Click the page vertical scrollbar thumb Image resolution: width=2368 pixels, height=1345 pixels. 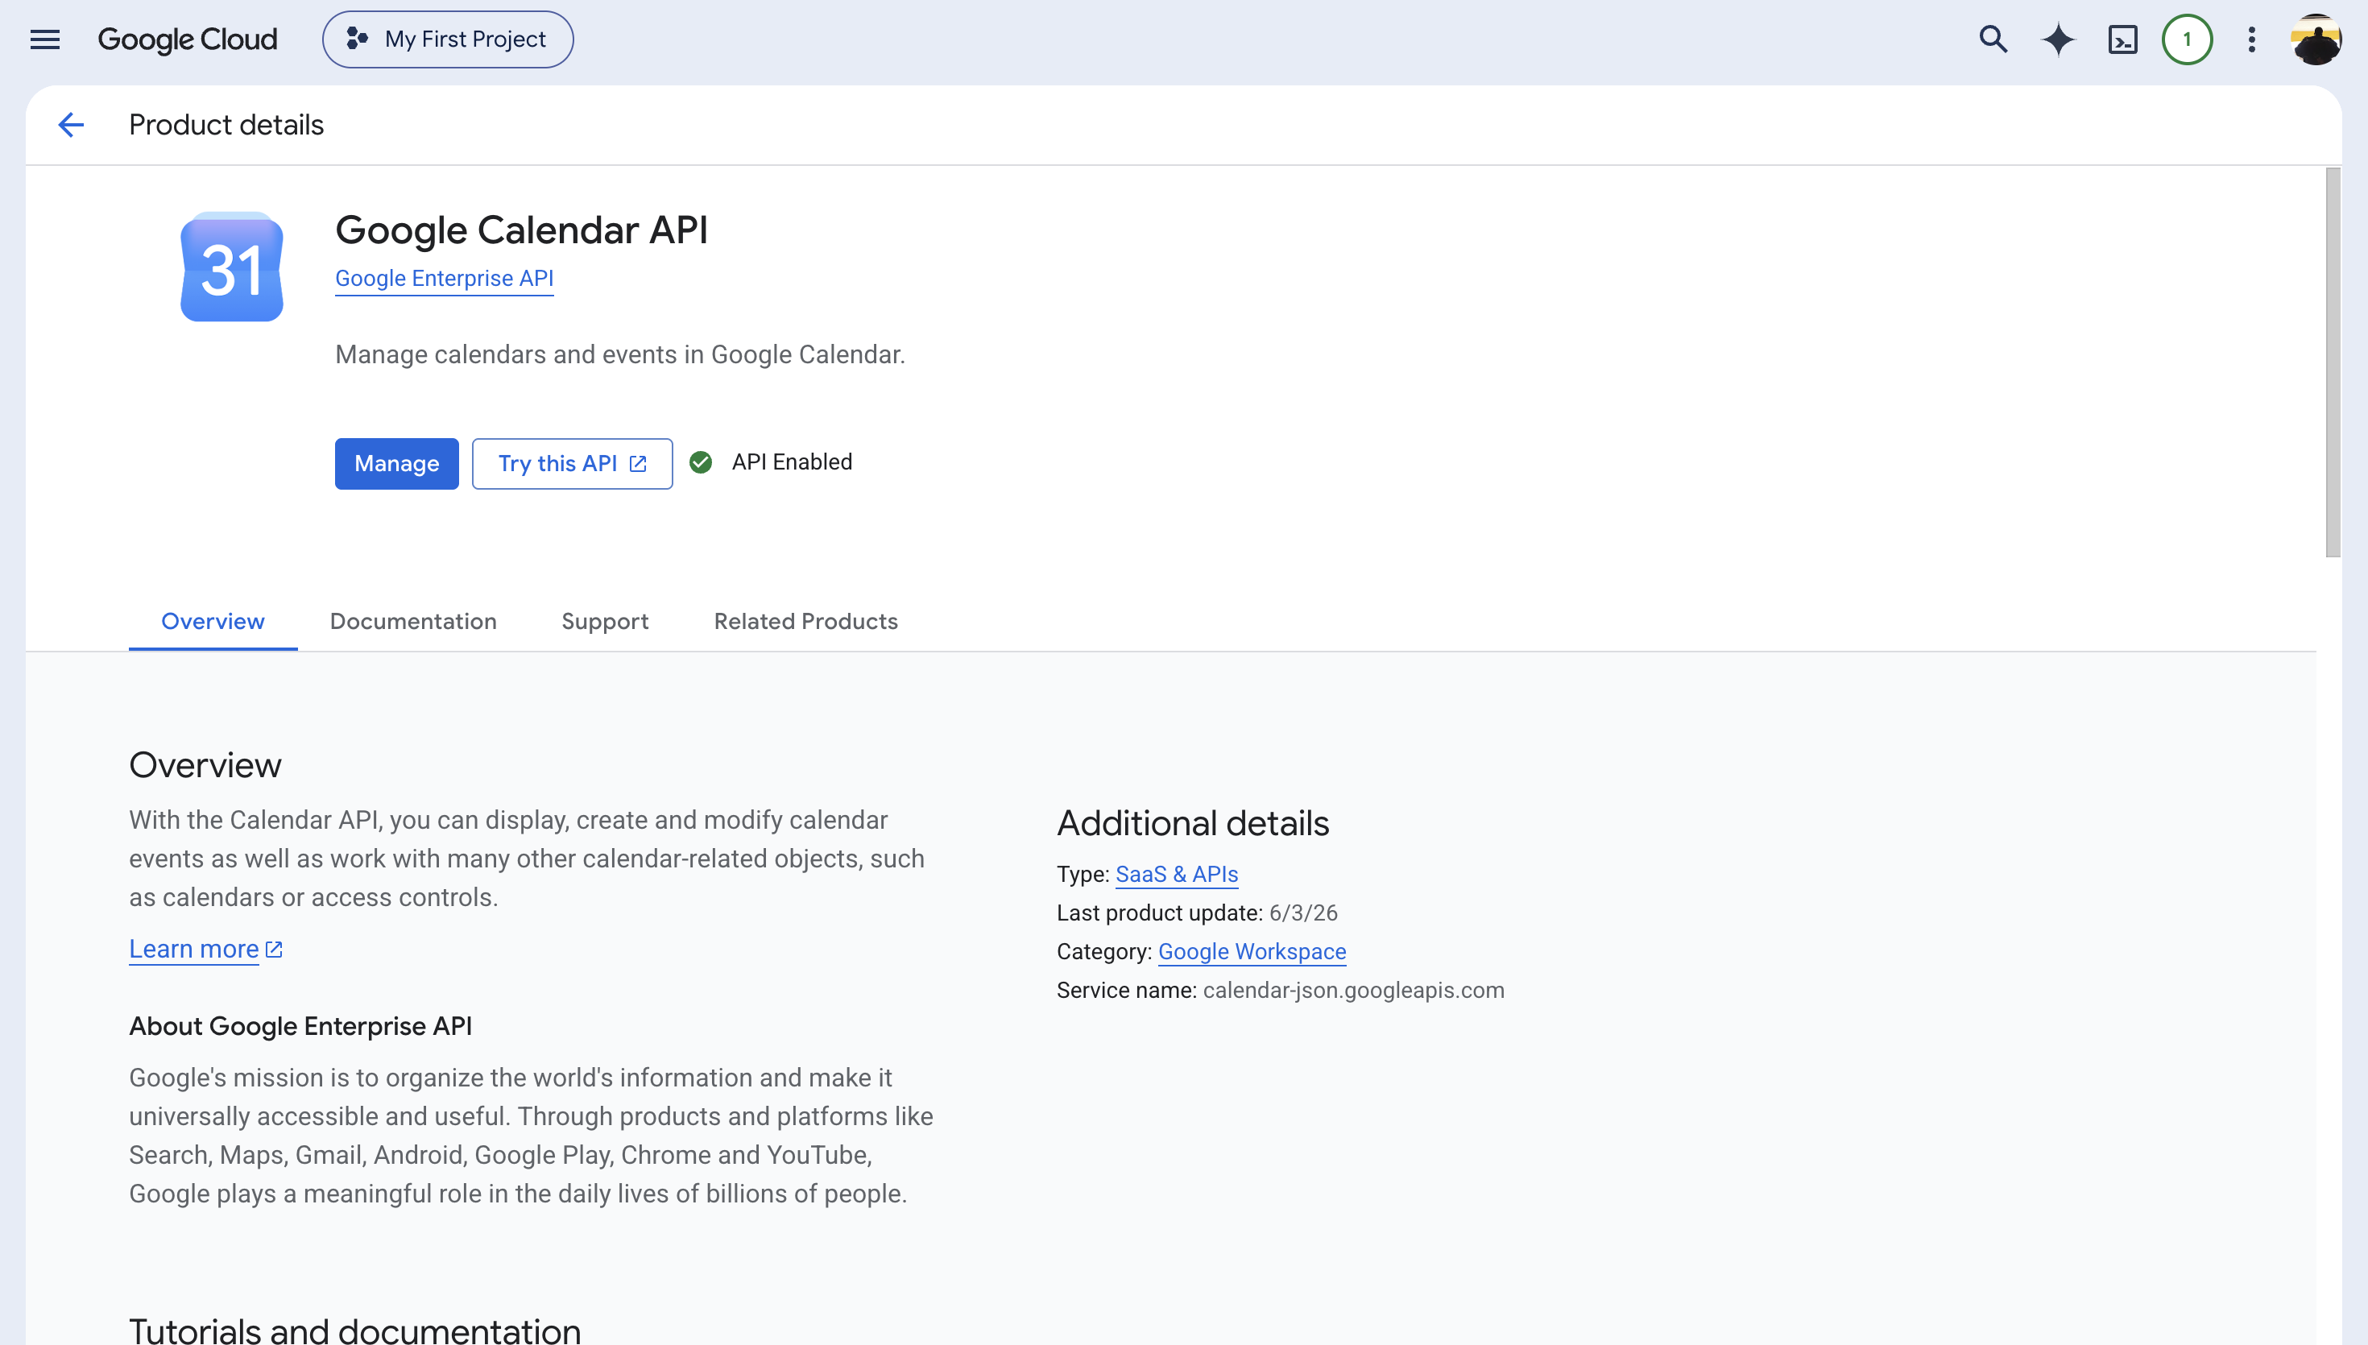coord(2333,362)
